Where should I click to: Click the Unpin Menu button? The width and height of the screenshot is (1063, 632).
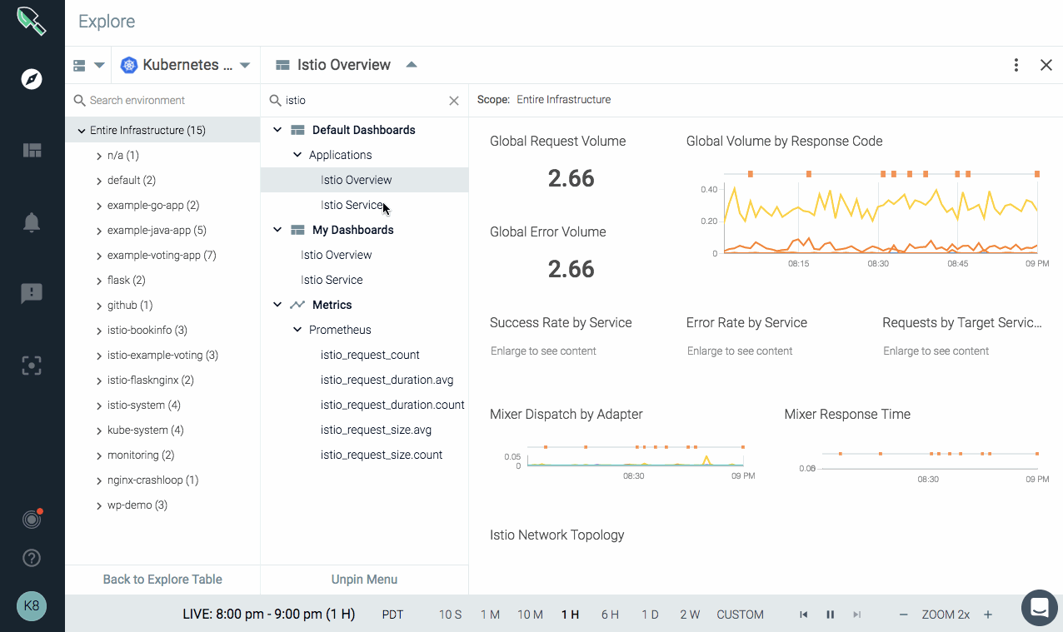364,580
